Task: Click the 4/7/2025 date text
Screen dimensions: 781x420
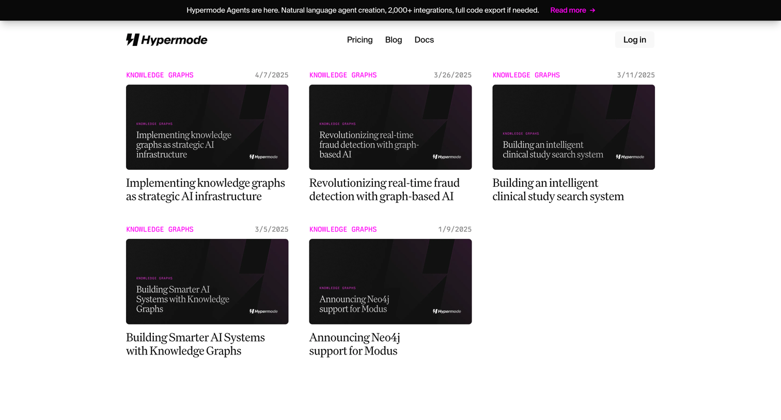Action: pyautogui.click(x=272, y=75)
